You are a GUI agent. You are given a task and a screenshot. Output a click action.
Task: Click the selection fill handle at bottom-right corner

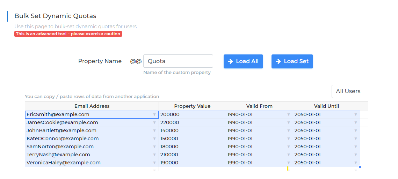tap(360, 167)
